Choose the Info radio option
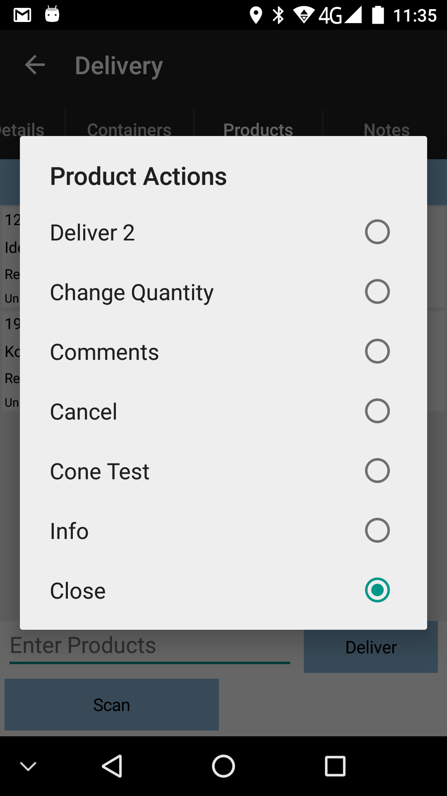Image resolution: width=447 pixels, height=796 pixels. point(377,530)
